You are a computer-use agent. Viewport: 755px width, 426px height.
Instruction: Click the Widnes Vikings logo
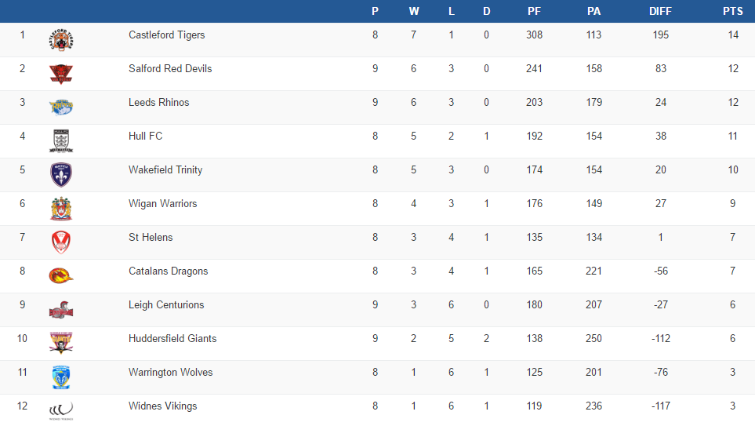coord(61,410)
